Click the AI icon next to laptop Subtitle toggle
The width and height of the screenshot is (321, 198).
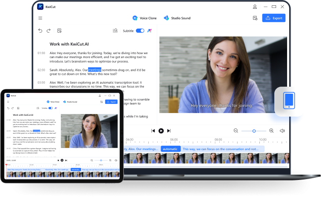pos(150,31)
